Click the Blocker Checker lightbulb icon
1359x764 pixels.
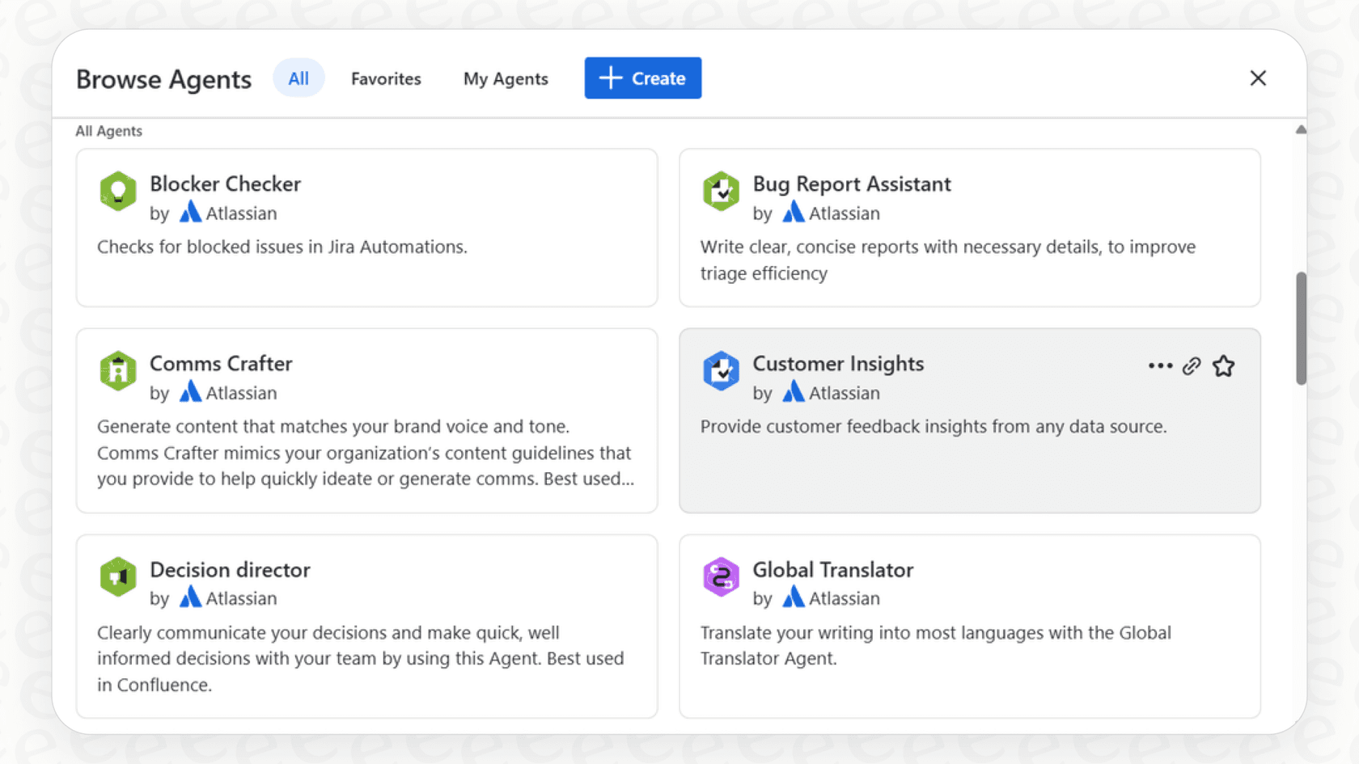pos(118,192)
